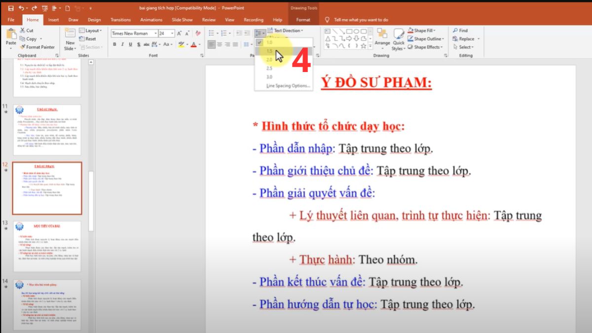Choose the oval shape in gallery
The width and height of the screenshot is (592, 333).
coord(357,31)
